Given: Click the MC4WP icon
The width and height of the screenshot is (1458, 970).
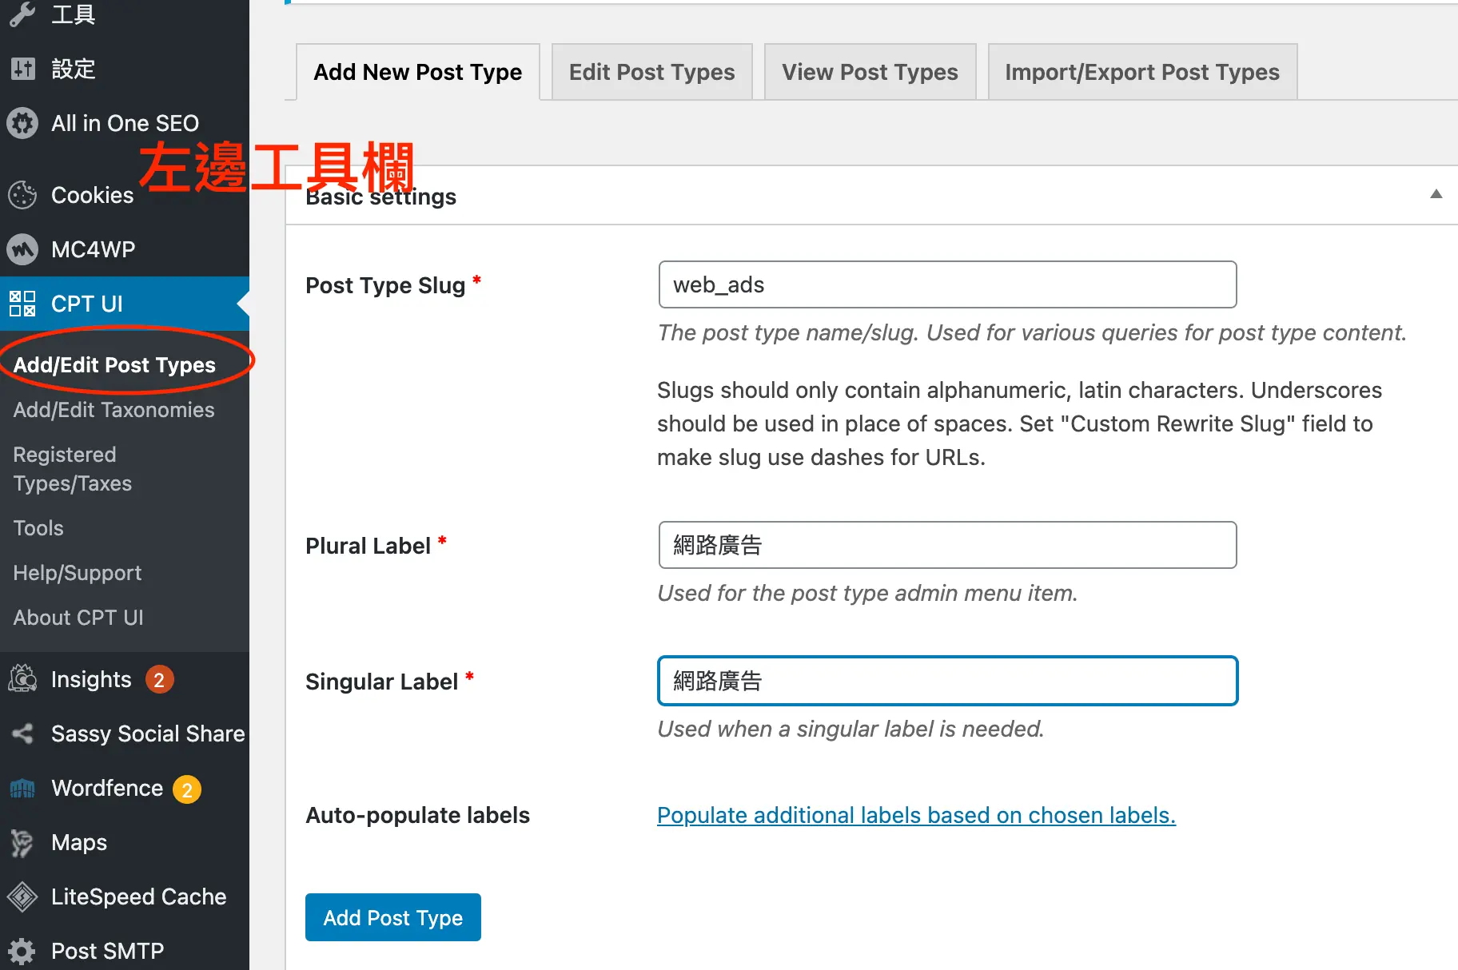Looking at the screenshot, I should 22,249.
